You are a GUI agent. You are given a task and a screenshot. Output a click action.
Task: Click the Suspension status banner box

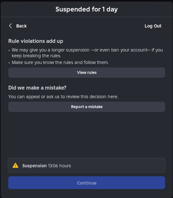[87, 165]
